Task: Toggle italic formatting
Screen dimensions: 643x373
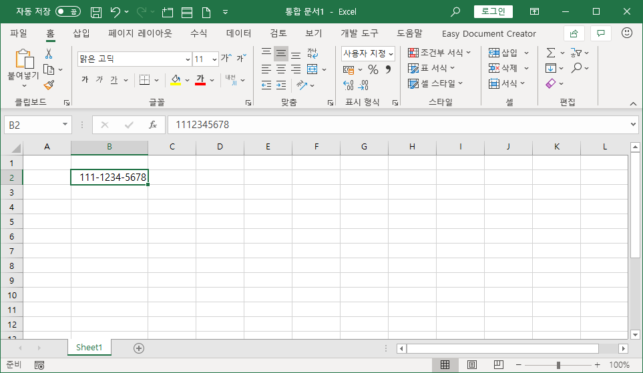Action: point(99,79)
